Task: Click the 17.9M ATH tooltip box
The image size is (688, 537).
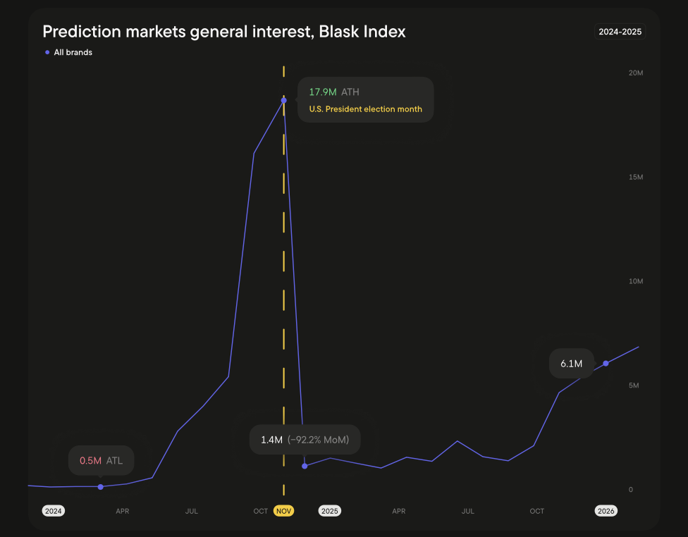Action: click(365, 99)
